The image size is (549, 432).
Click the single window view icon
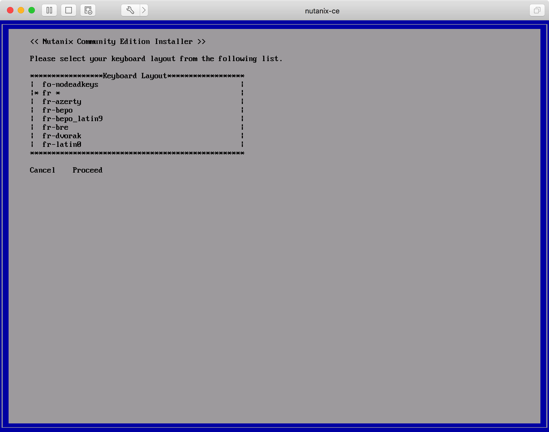[69, 10]
